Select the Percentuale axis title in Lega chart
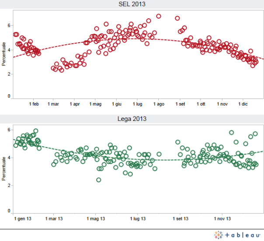This screenshot has width=264, height=241. coord(4,169)
